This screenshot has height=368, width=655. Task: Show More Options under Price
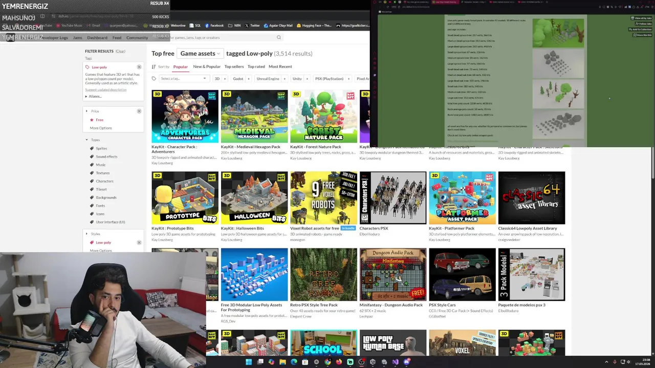pyautogui.click(x=100, y=128)
